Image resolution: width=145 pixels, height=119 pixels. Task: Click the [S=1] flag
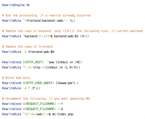tap(84, 36)
